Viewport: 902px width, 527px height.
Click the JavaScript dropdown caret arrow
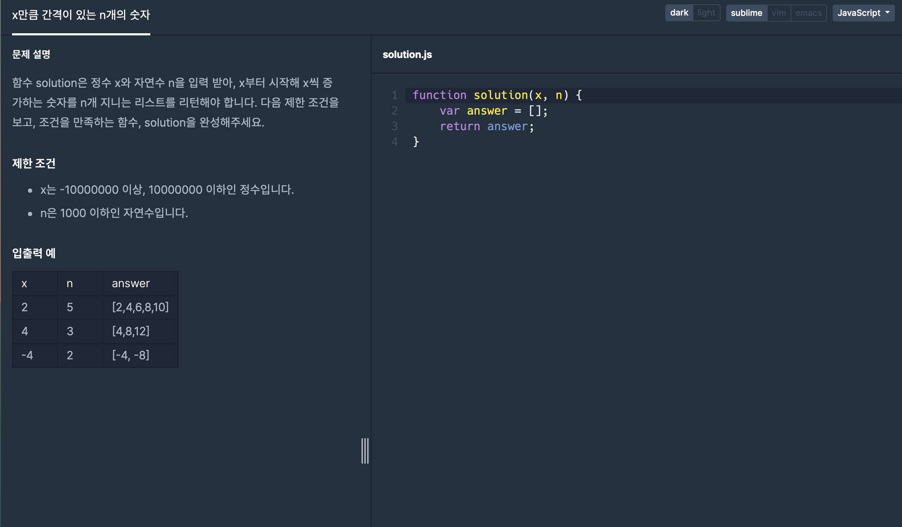point(887,12)
